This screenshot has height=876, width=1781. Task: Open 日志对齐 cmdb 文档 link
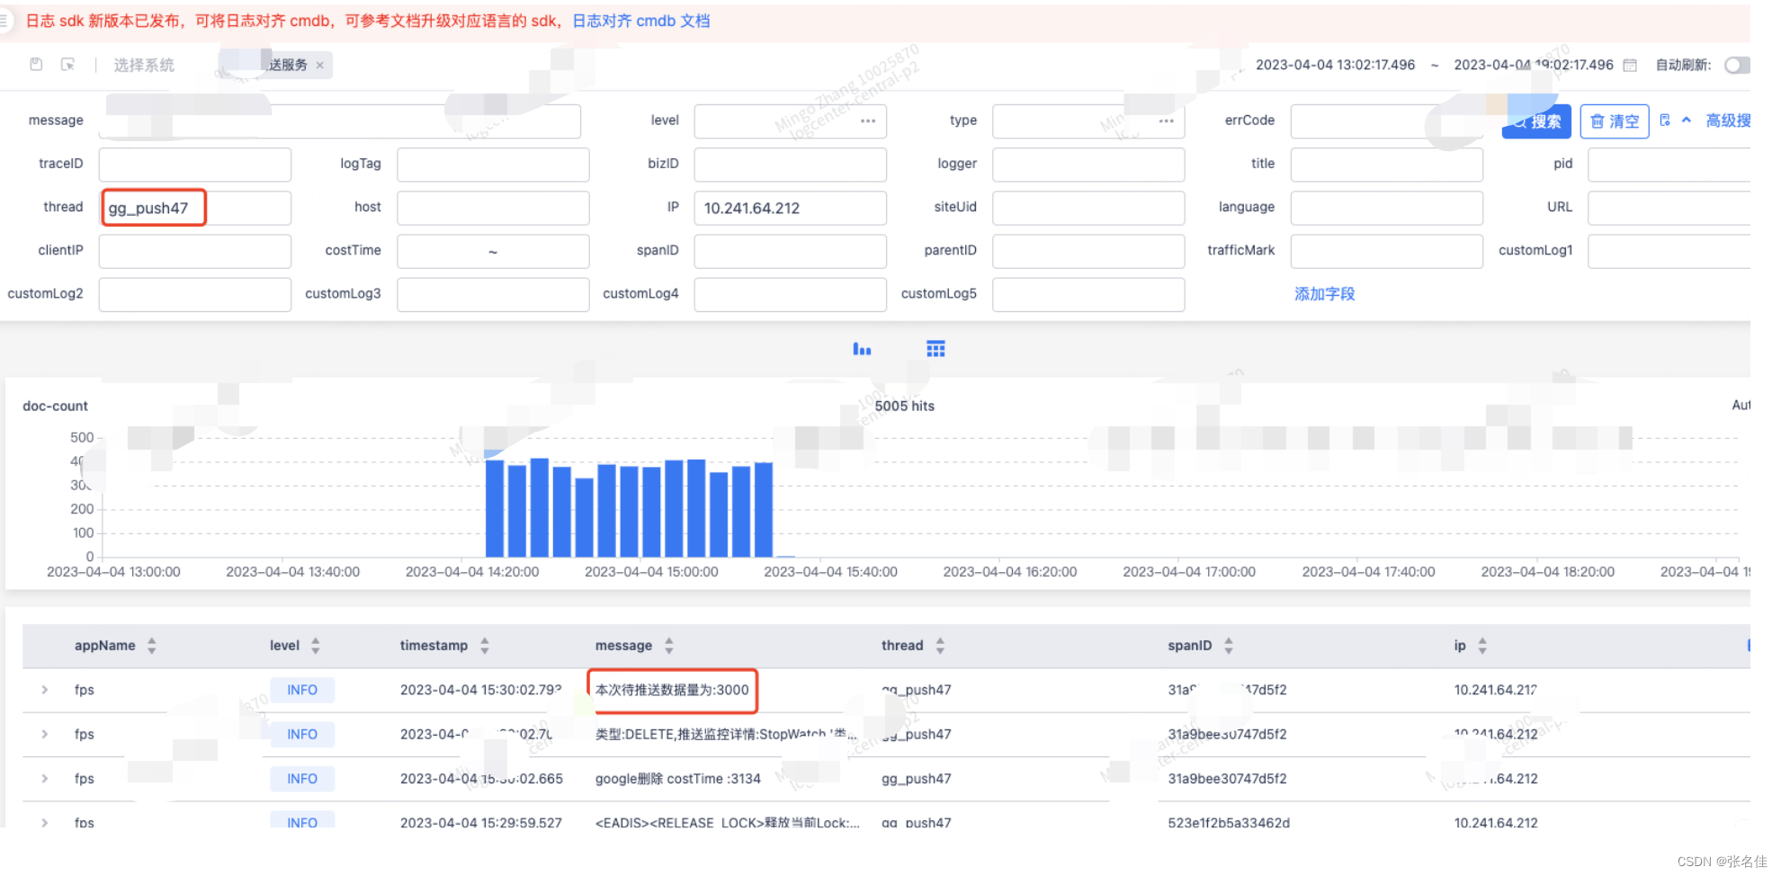641,21
